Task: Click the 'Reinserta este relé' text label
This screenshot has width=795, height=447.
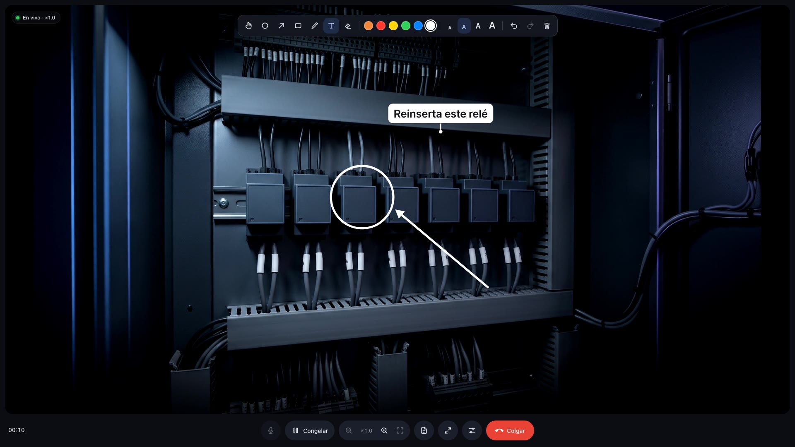Action: (441, 113)
